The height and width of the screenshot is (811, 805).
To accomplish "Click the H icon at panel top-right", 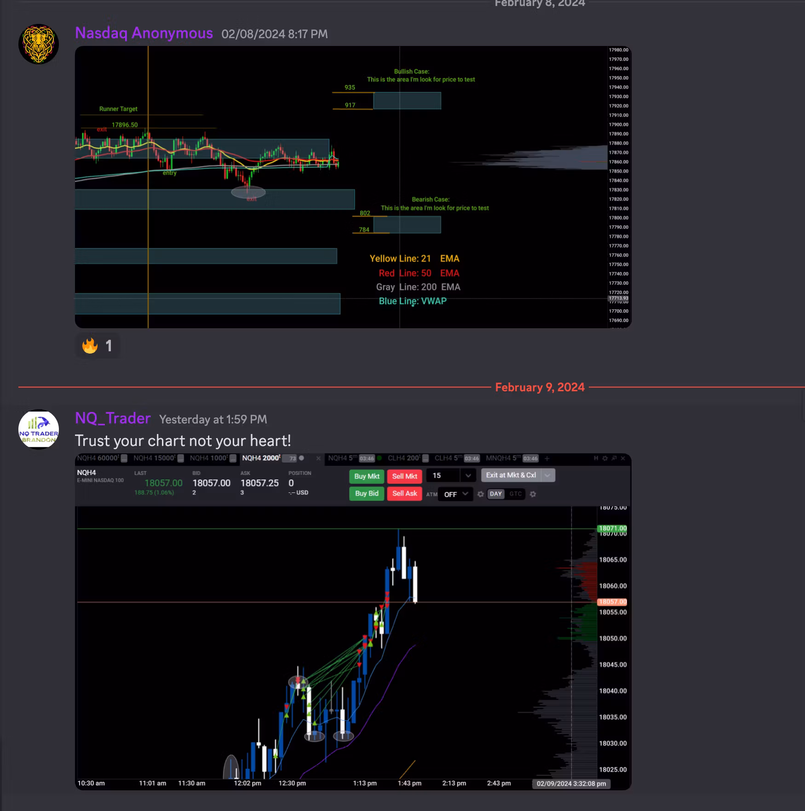I will (x=596, y=458).
